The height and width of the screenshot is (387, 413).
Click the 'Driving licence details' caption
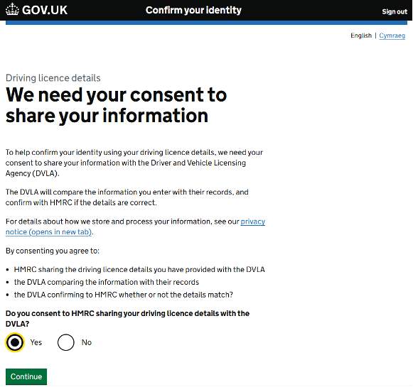click(x=53, y=78)
